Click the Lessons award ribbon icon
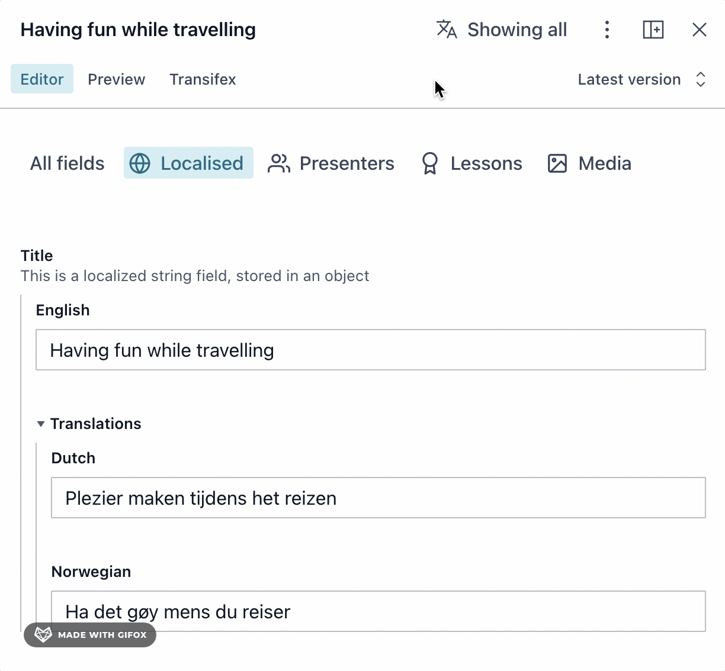Screen dimensions: 725x671 point(430,163)
